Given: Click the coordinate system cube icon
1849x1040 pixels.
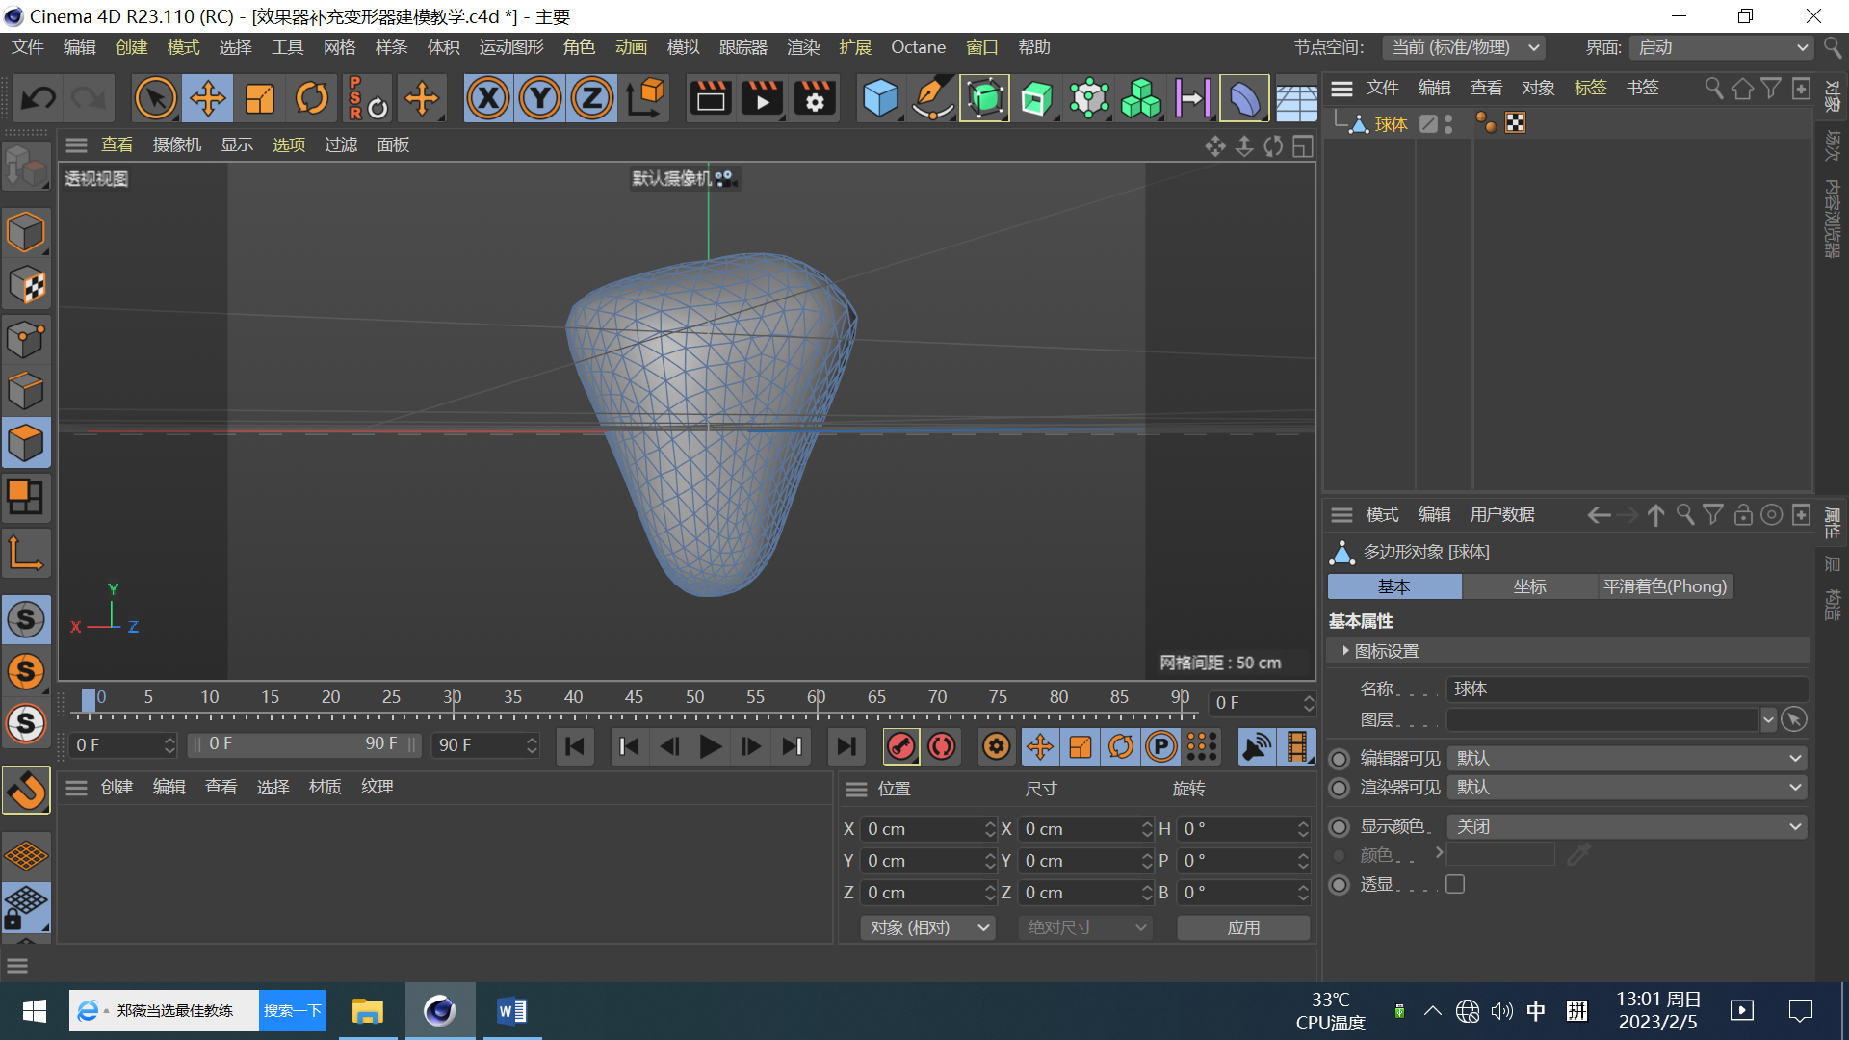Looking at the screenshot, I should click(x=646, y=98).
